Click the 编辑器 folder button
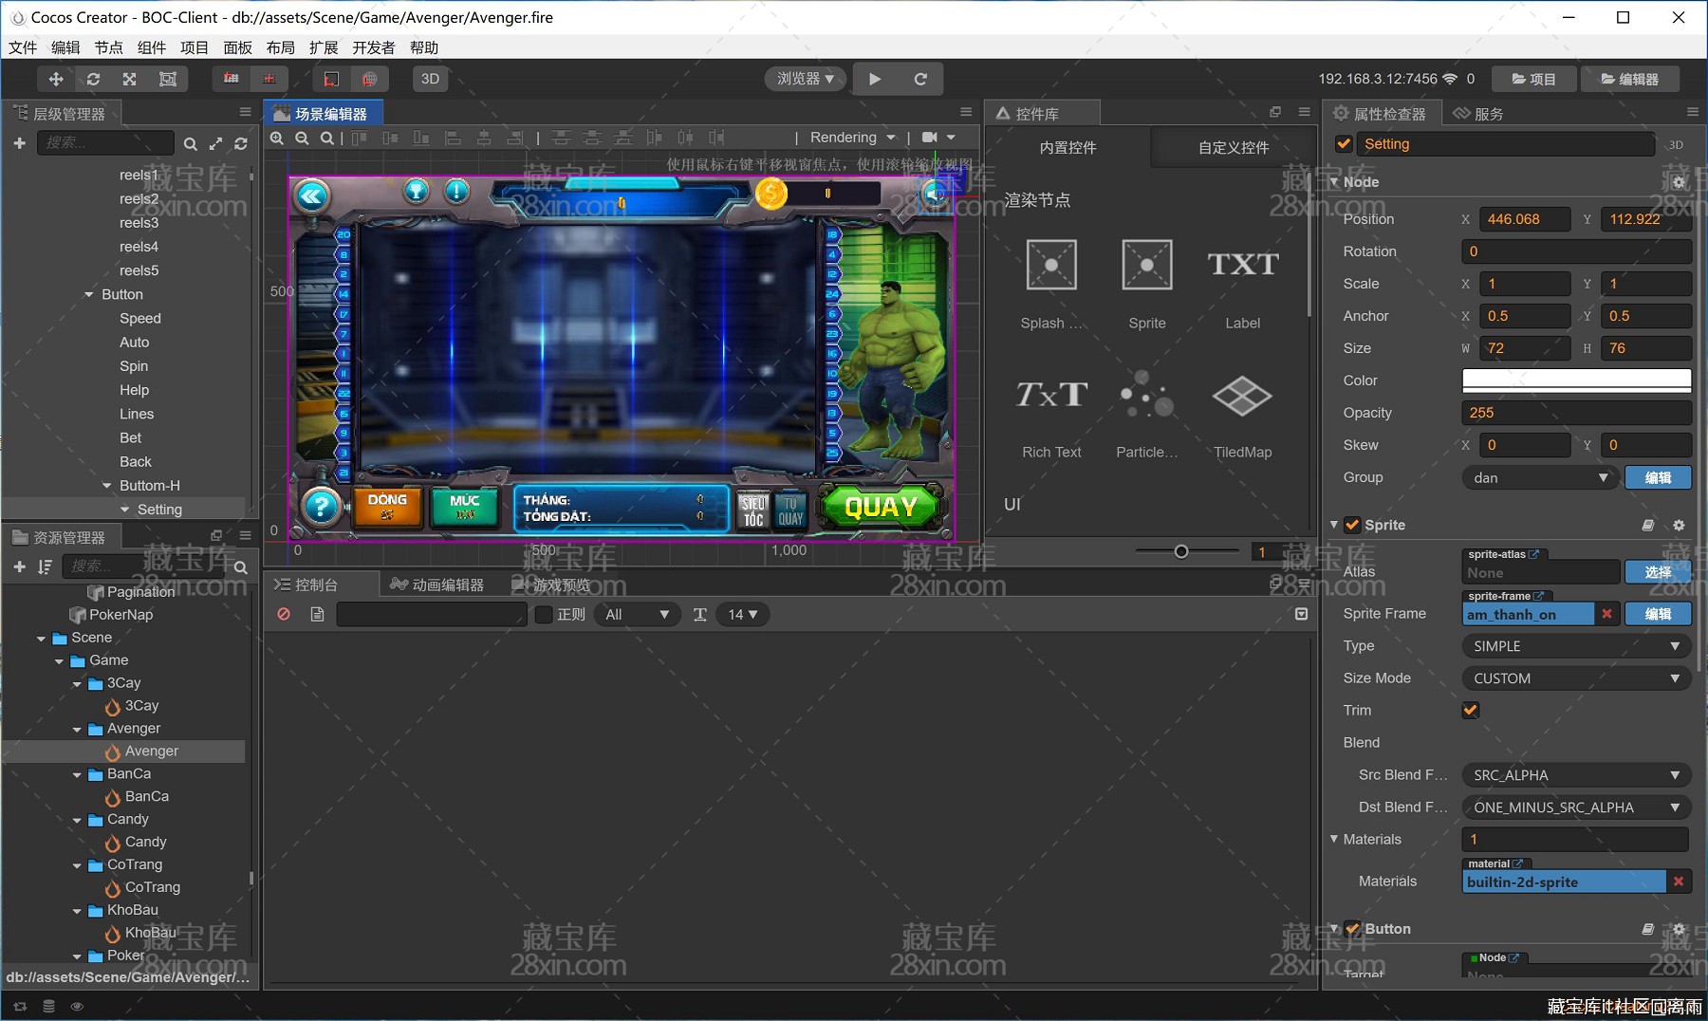Image resolution: width=1708 pixels, height=1021 pixels. pyautogui.click(x=1630, y=79)
